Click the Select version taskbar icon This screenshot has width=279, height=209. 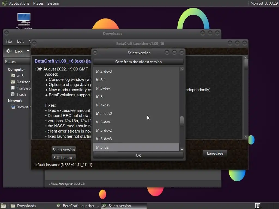pos(104,206)
